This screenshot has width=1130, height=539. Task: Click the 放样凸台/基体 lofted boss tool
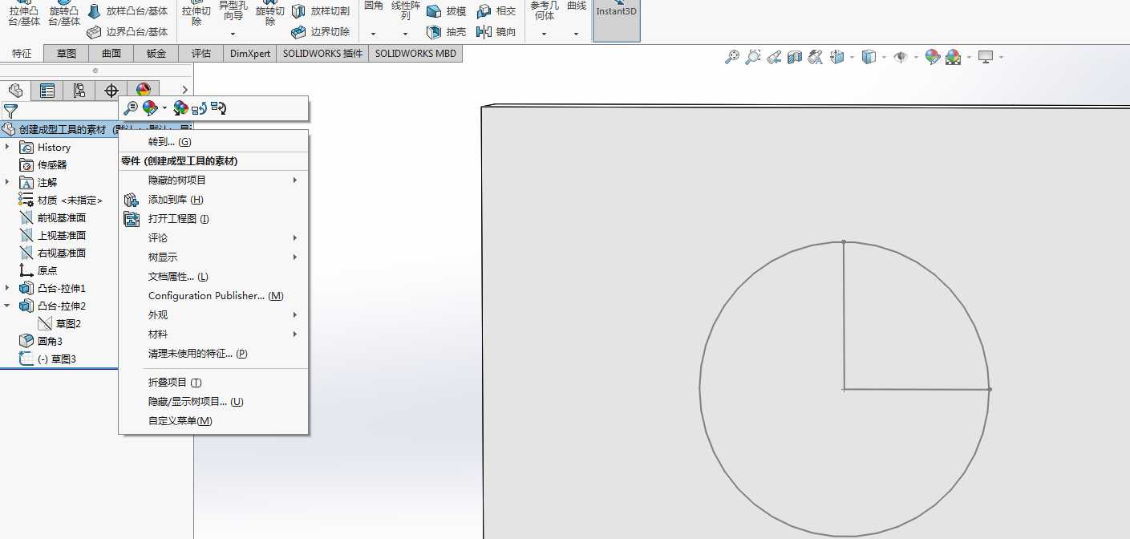pyautogui.click(x=128, y=11)
